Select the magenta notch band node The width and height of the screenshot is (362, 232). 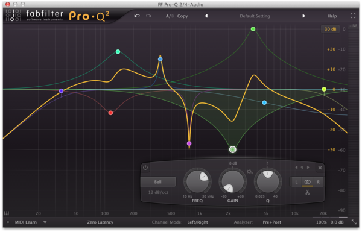pyautogui.click(x=189, y=143)
